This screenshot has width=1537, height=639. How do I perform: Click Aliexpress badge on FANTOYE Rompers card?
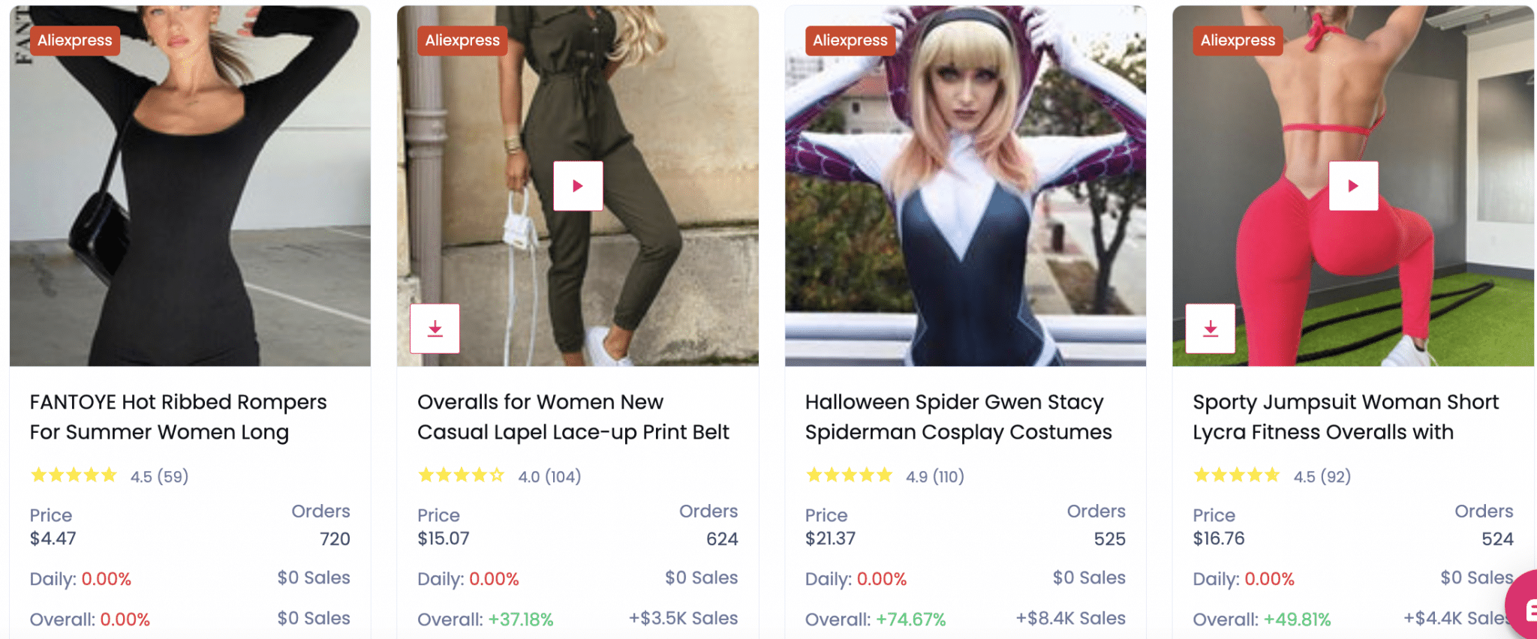tap(75, 40)
